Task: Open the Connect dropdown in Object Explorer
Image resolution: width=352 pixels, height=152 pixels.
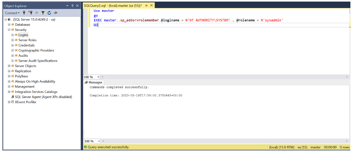Action: (x=12, y=13)
